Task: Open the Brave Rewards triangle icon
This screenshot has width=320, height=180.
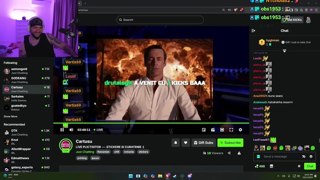Action: click(241, 10)
